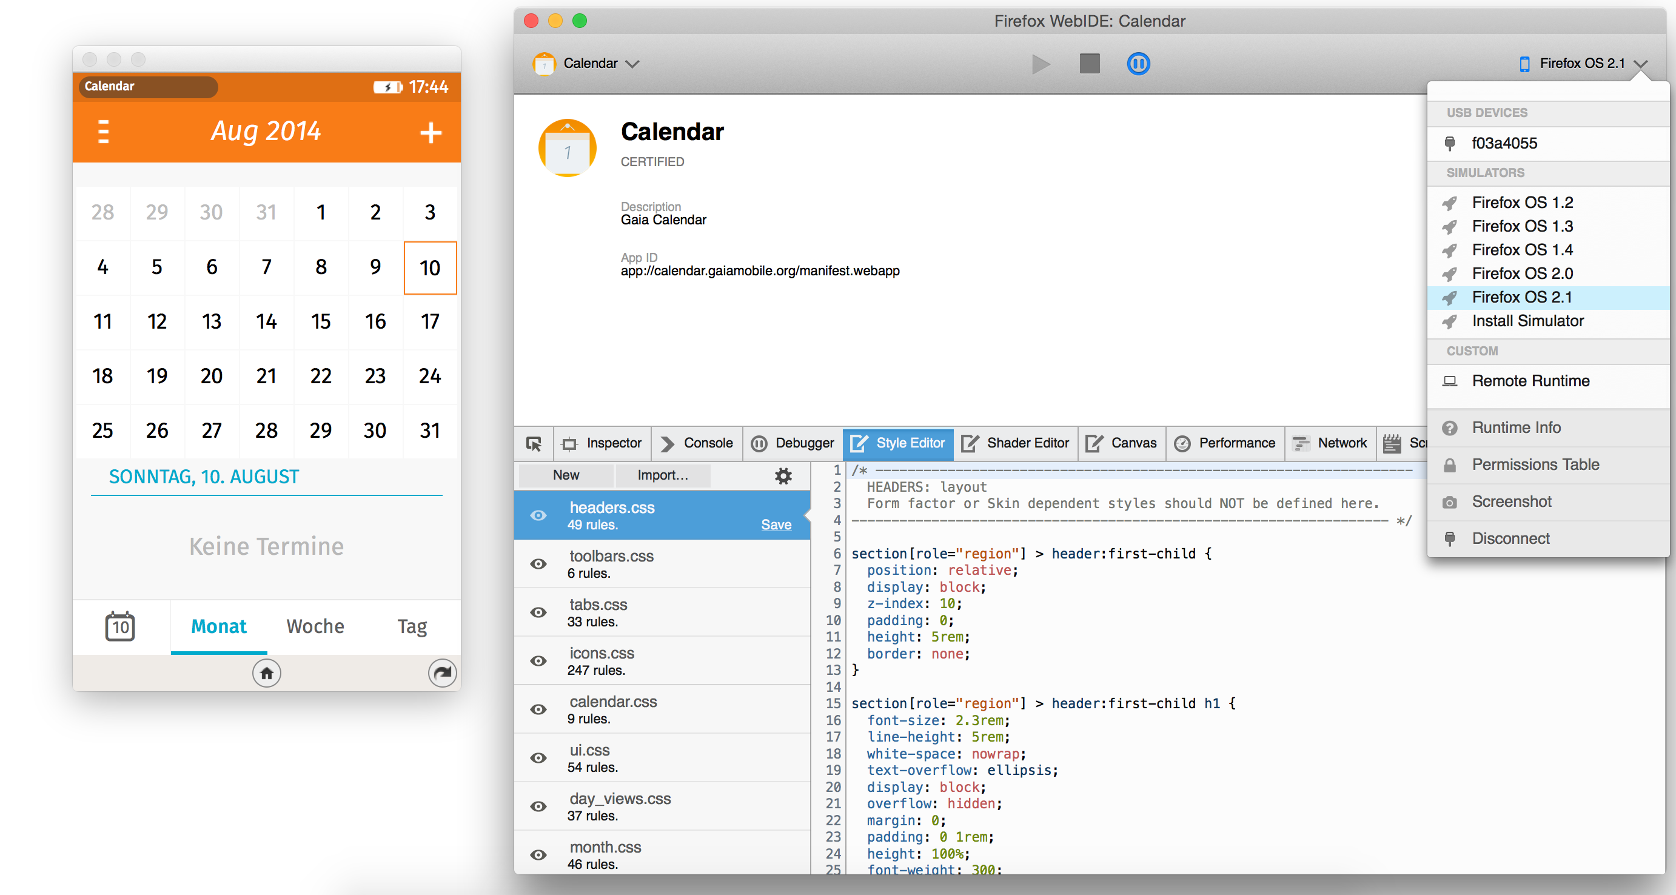Select Firefox OS 1.4 simulator
Image resolution: width=1676 pixels, height=895 pixels.
[1521, 250]
